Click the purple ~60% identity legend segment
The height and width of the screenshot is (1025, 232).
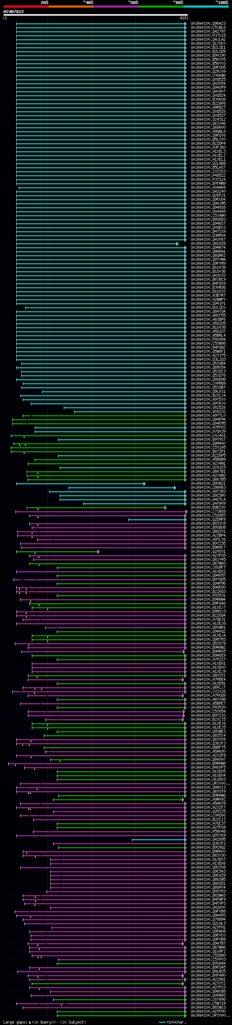[116, 7]
